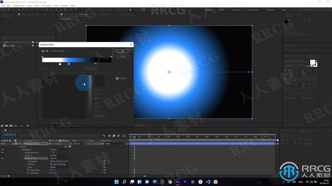Screen dimensions: 332x186
Task: Open the File menu
Action: pos(3,6)
